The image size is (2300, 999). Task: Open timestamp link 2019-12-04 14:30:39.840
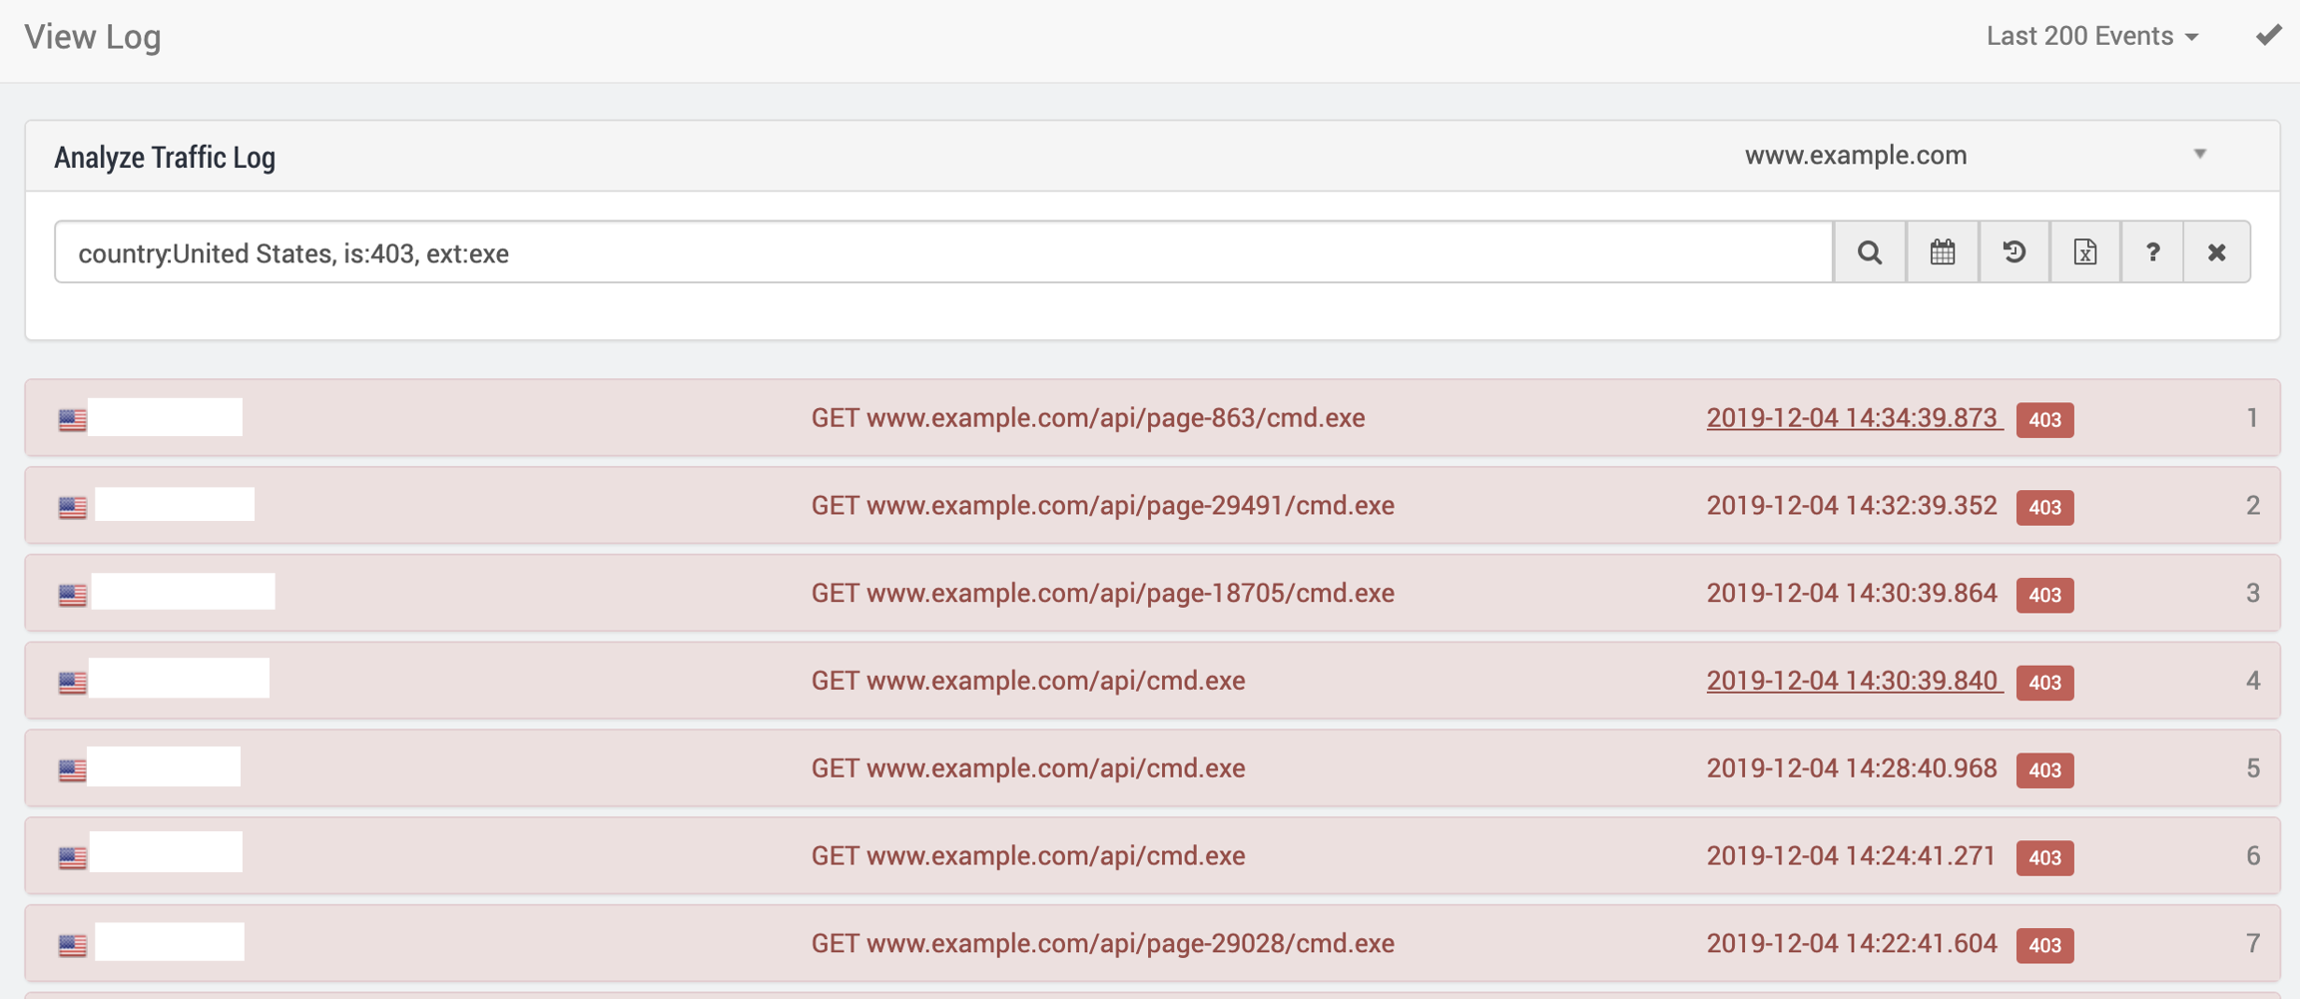1853,681
